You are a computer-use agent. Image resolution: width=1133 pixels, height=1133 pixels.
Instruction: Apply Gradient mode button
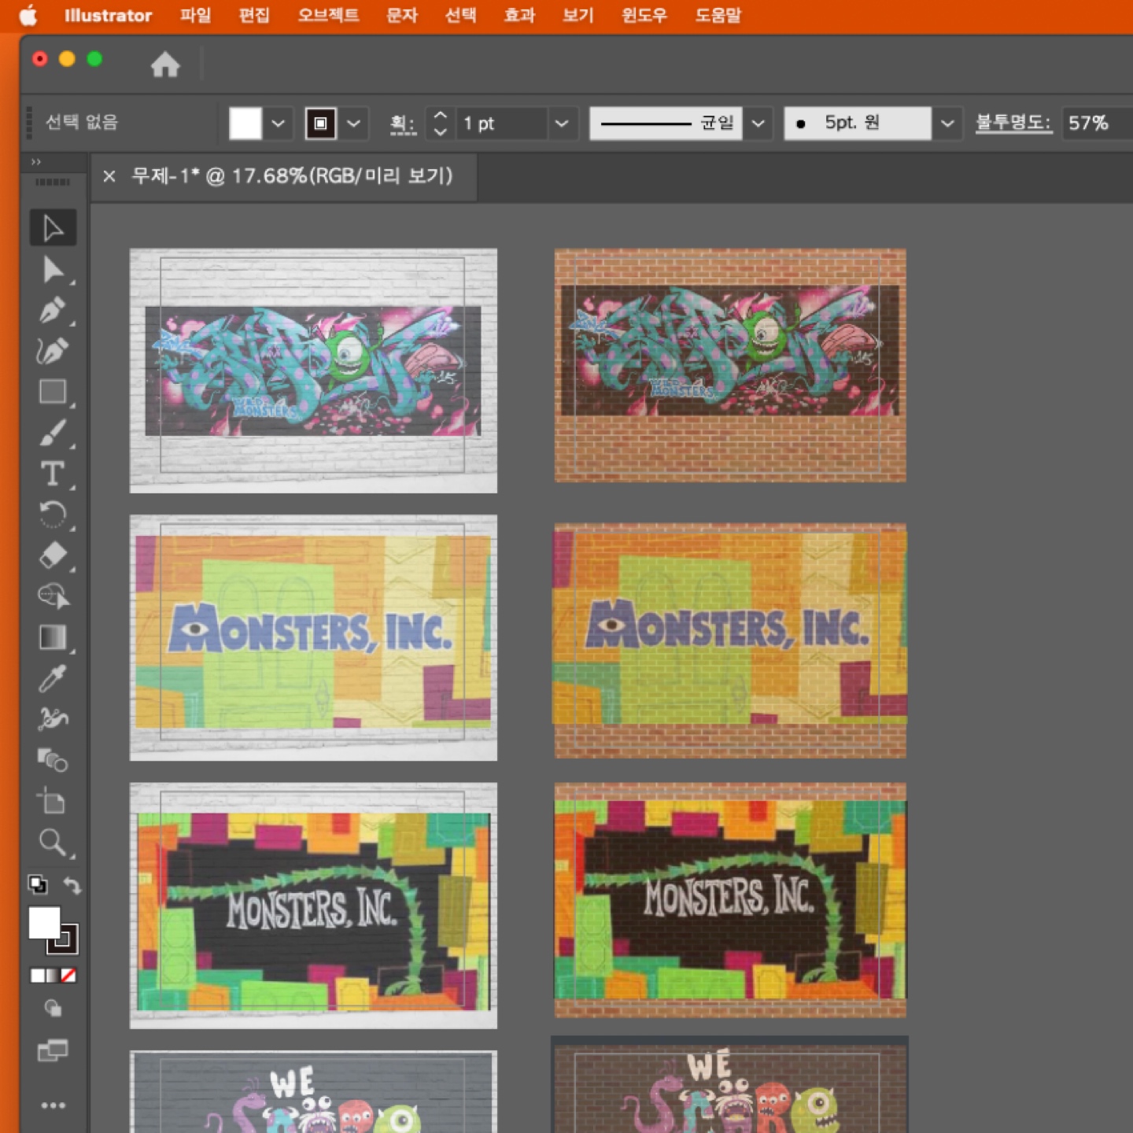pos(53,976)
